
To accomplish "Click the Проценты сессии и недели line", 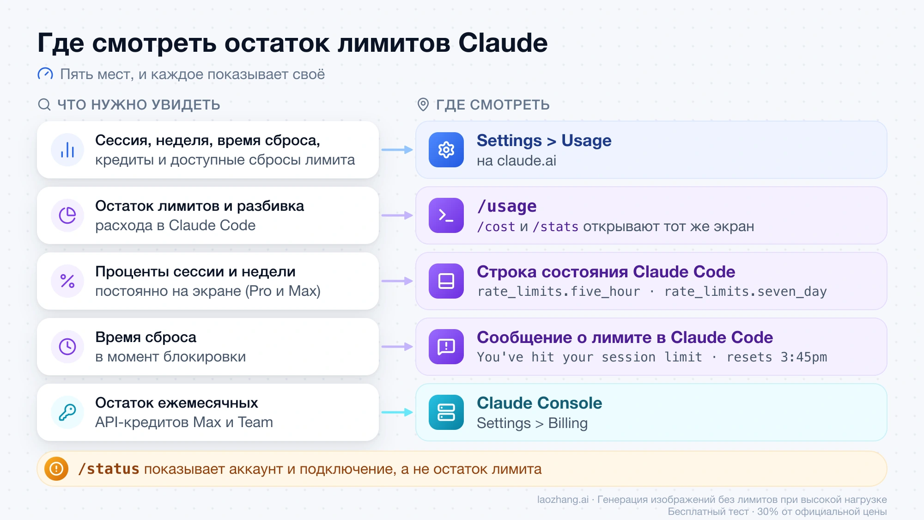I will click(195, 271).
